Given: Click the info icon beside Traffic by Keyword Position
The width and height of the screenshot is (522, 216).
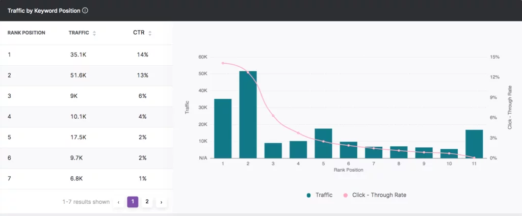Looking at the screenshot, I should 85,10.
